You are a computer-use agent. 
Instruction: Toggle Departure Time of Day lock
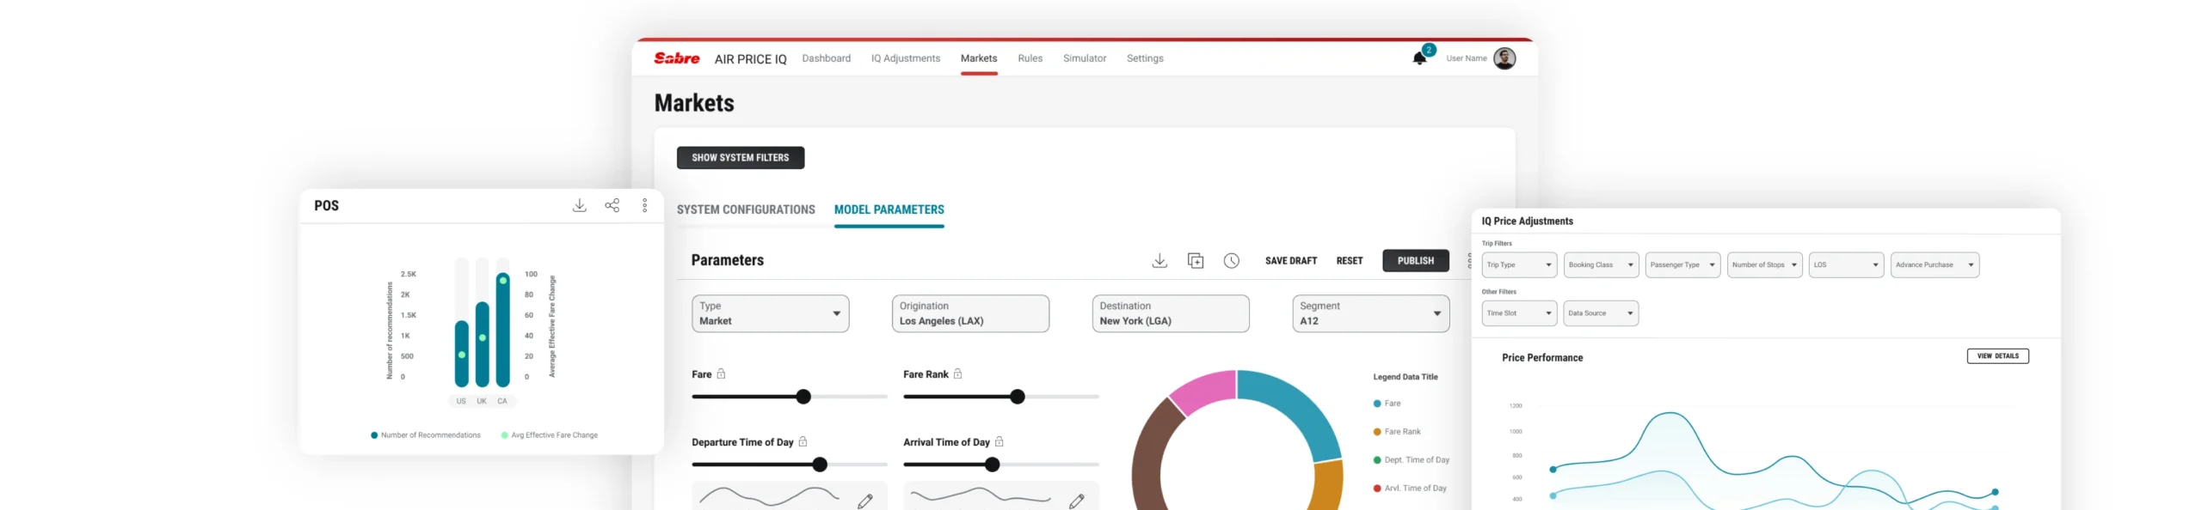point(803,442)
